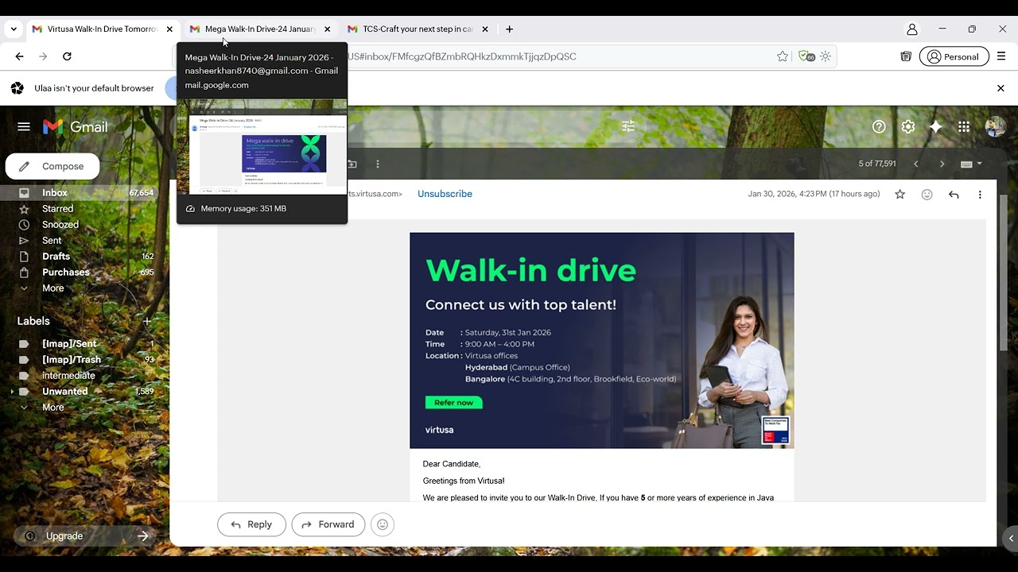The width and height of the screenshot is (1018, 572).
Task: Open the browser hamburger menu
Action: [x=1001, y=56]
